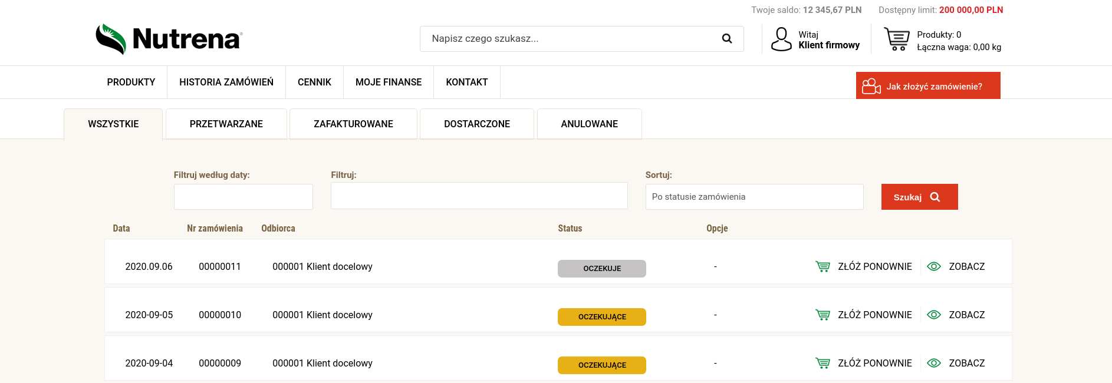1112x383 pixels.
Task: Switch to the Przetwarzane tab
Action: click(226, 124)
